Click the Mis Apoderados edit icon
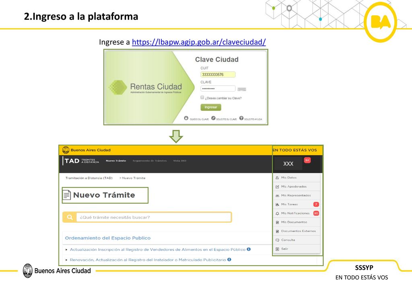Viewport: 412px width, 285px height. point(277,187)
